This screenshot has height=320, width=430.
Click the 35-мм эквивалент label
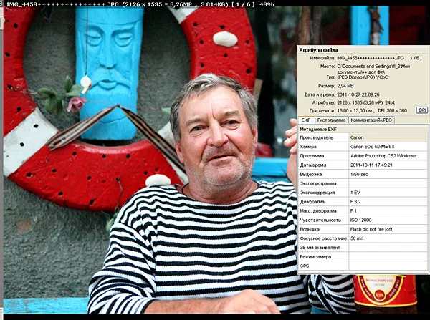[x=320, y=248]
